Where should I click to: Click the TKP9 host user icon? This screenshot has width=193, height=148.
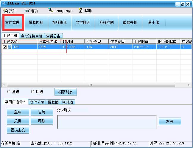(9, 47)
